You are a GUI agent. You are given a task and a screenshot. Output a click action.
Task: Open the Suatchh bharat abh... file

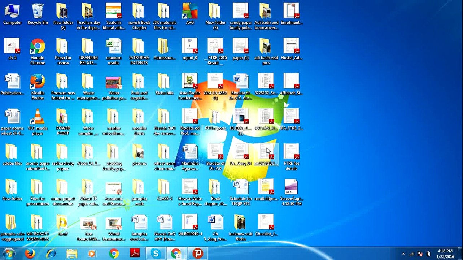114,17
